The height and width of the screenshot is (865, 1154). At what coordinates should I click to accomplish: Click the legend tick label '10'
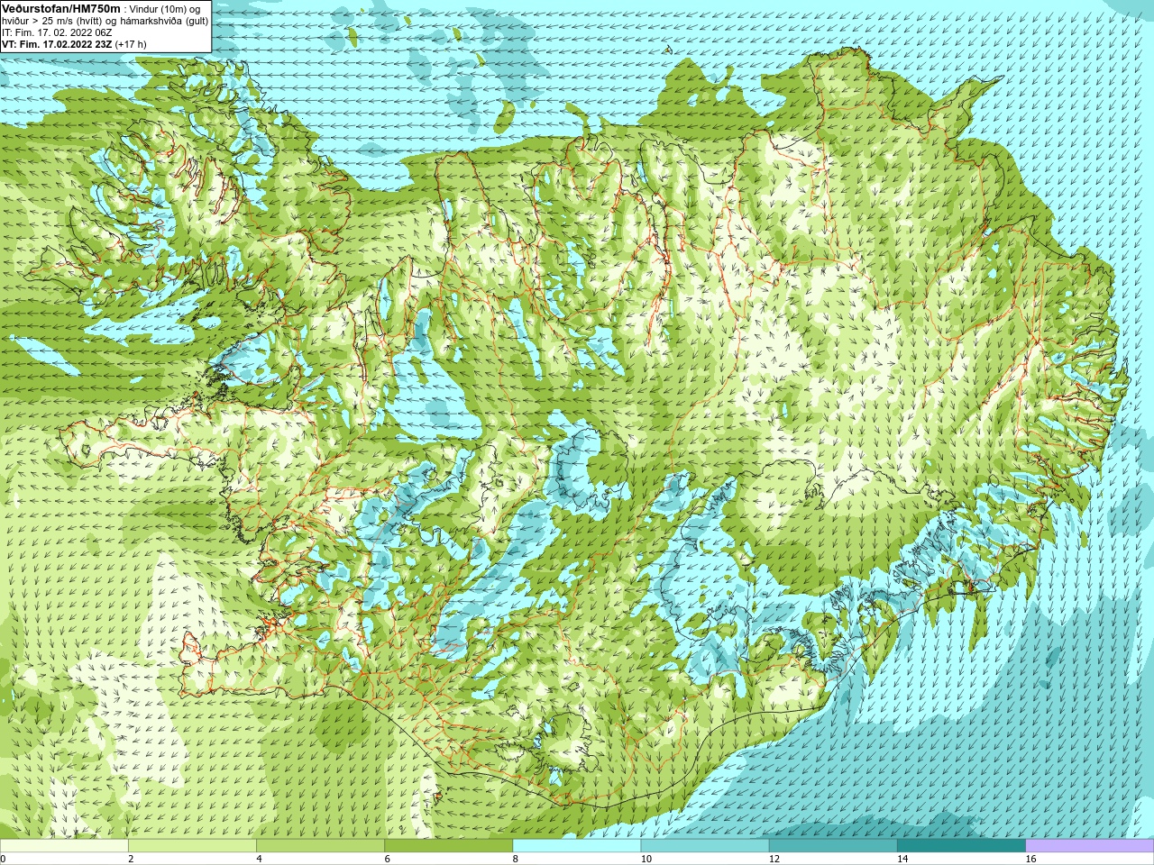pyautogui.click(x=646, y=859)
